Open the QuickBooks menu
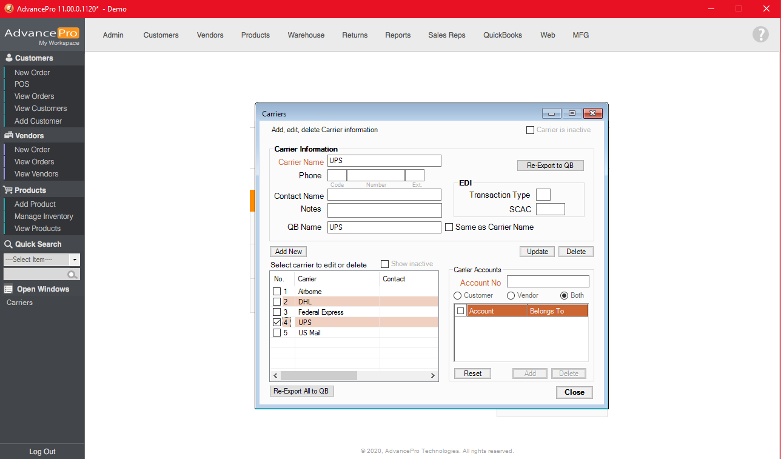 pyautogui.click(x=502, y=35)
